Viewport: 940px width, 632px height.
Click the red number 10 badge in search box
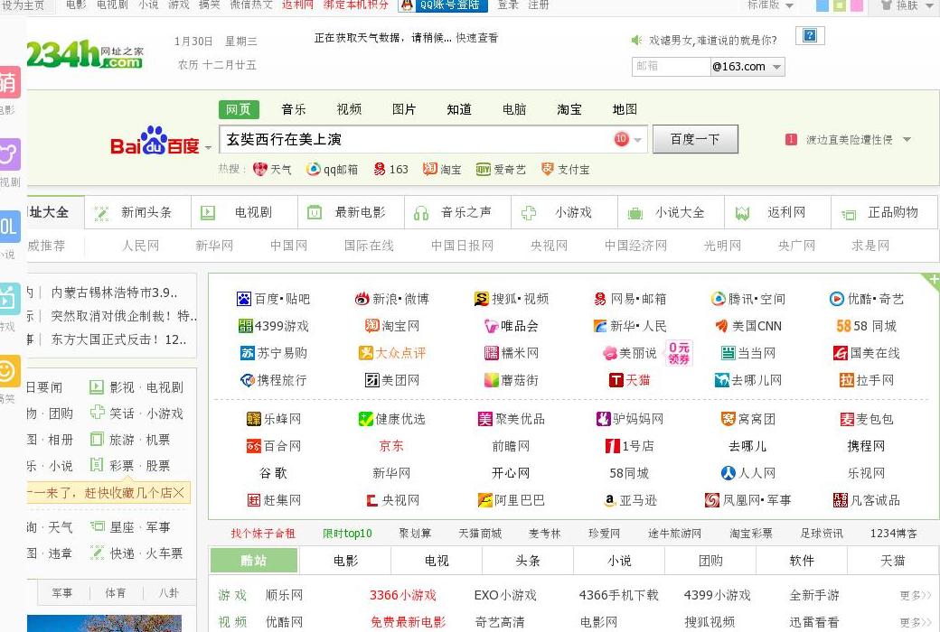[621, 139]
